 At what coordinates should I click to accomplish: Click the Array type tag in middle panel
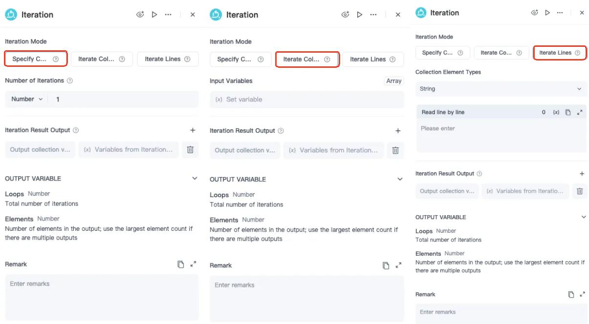coord(394,81)
